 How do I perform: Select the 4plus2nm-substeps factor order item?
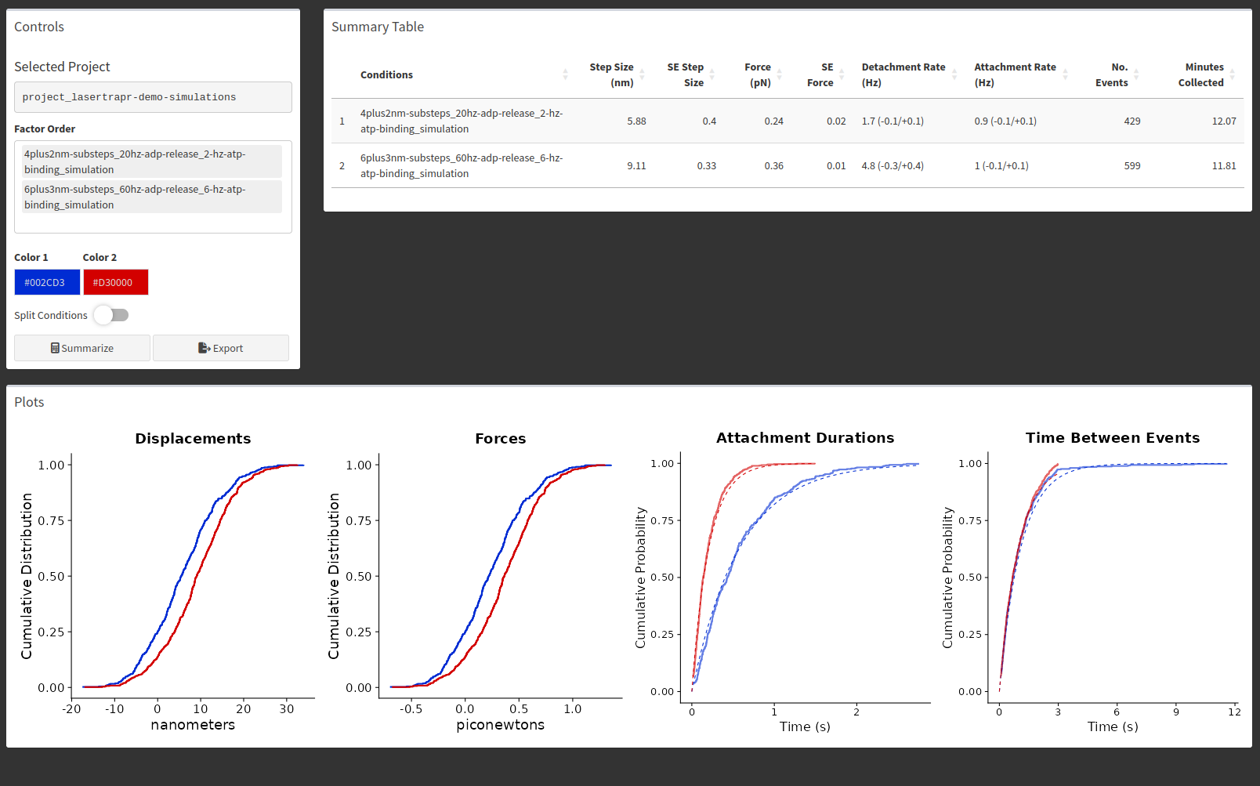(x=150, y=161)
